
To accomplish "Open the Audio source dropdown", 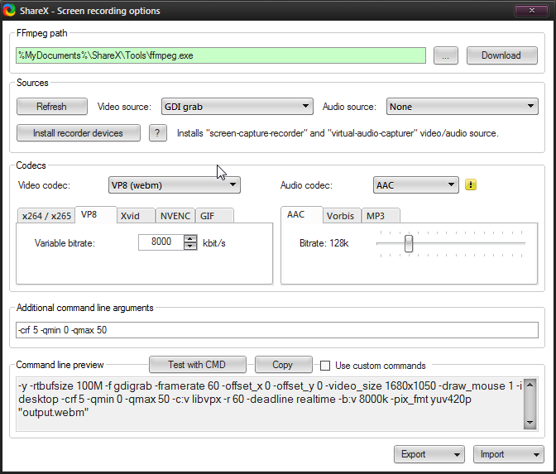I will (x=461, y=107).
